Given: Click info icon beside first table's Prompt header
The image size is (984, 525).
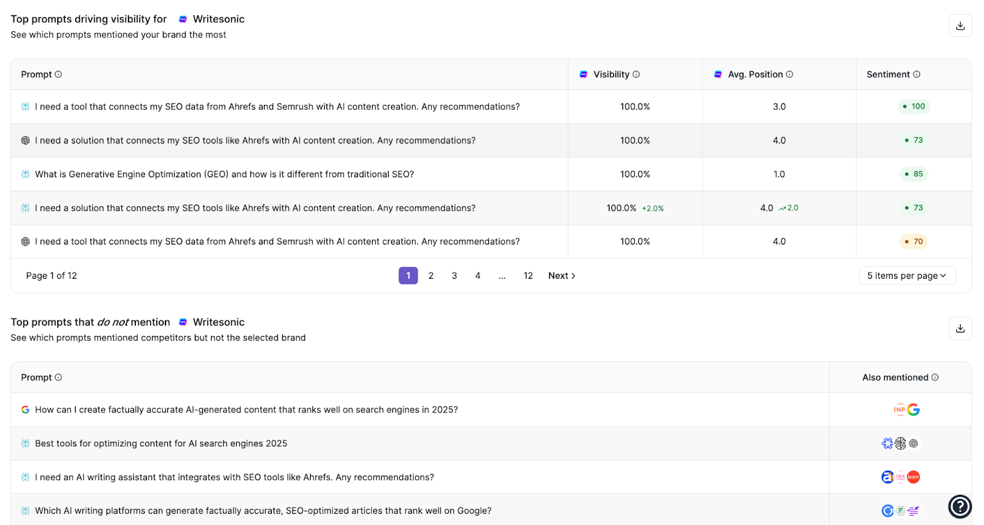Looking at the screenshot, I should click(58, 74).
